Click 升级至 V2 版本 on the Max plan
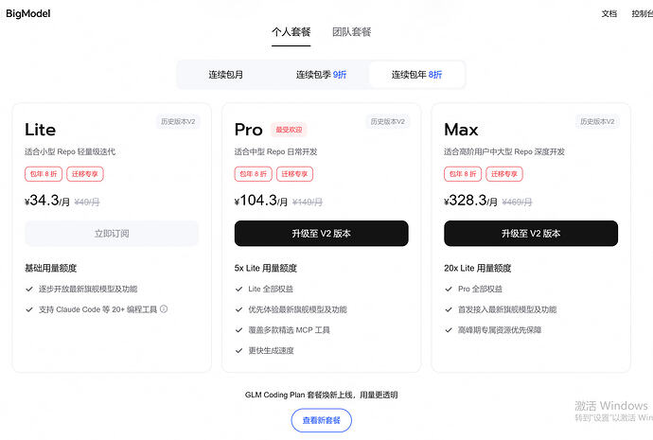 coord(531,234)
